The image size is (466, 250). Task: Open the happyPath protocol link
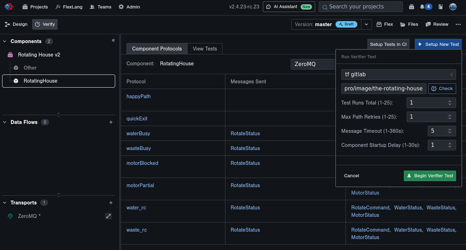tap(138, 96)
